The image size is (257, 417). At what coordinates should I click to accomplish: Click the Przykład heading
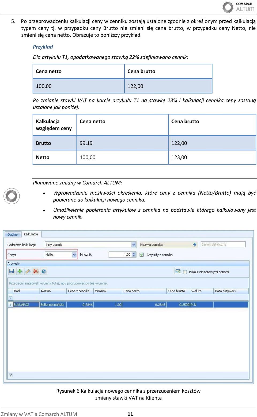[43, 47]
